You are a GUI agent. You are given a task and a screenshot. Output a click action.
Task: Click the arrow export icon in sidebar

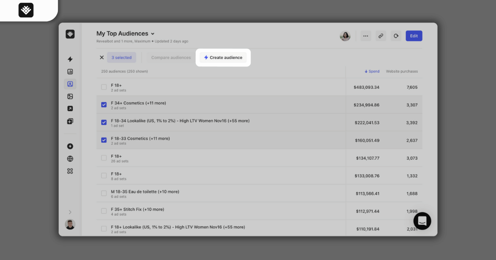pyautogui.click(x=70, y=109)
